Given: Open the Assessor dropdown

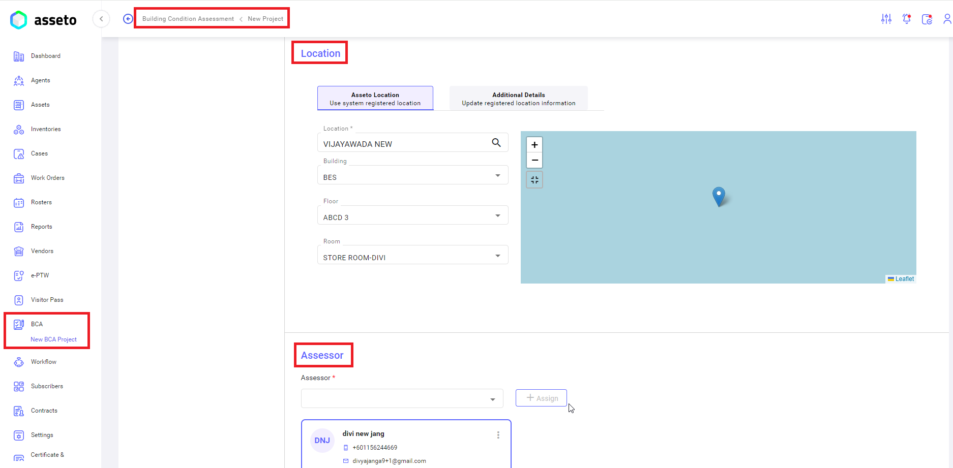Looking at the screenshot, I should click(x=402, y=398).
